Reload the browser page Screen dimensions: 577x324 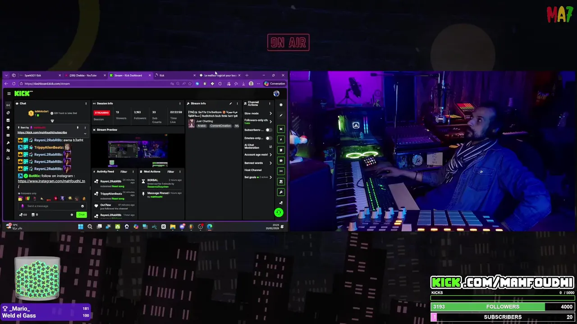pos(14,84)
